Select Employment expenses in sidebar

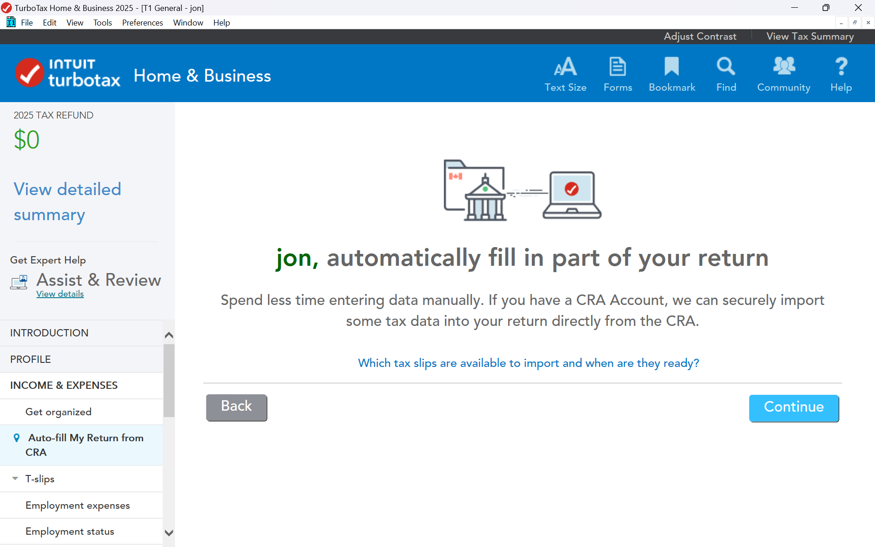(77, 505)
